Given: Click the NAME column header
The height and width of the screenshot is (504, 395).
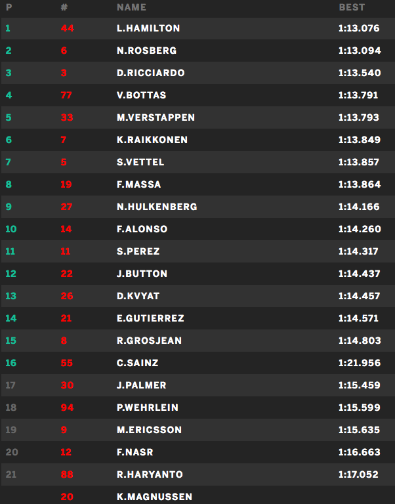Looking at the screenshot, I should pyautogui.click(x=131, y=7).
